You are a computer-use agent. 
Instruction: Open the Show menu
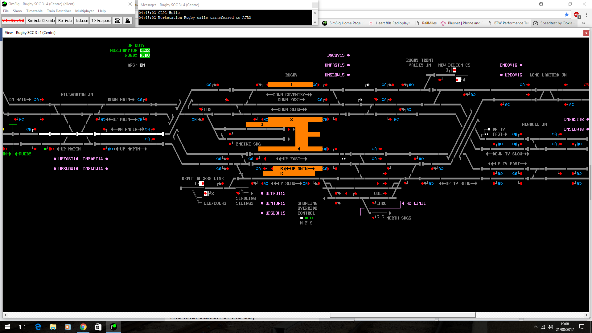click(x=17, y=11)
